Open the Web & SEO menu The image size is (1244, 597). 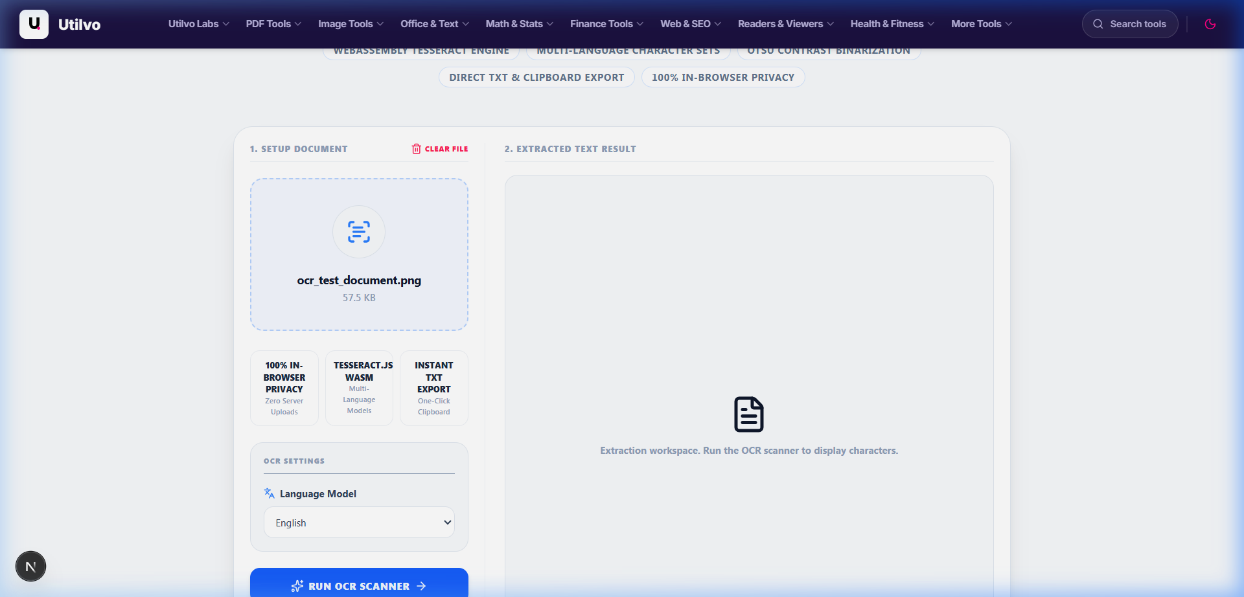(x=691, y=24)
